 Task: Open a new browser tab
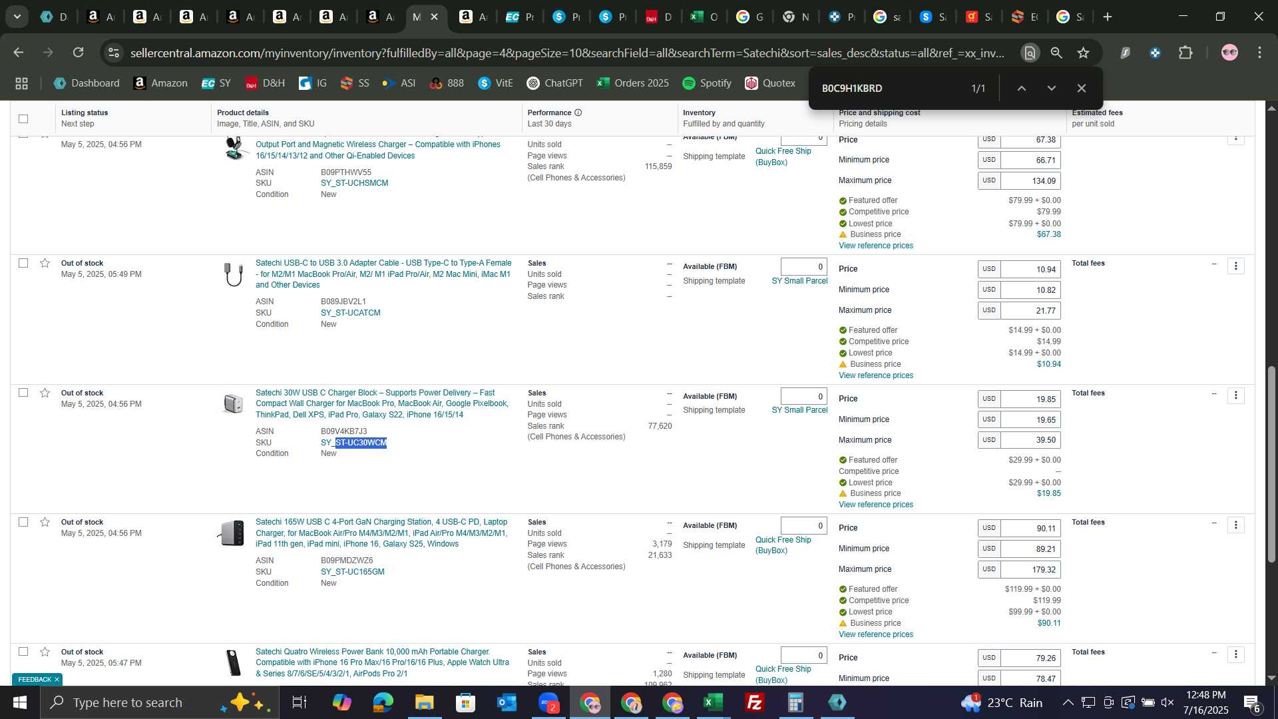tap(1108, 17)
